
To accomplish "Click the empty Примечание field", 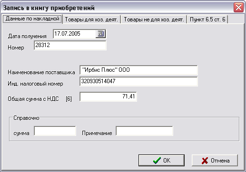I will [x=144, y=131].
